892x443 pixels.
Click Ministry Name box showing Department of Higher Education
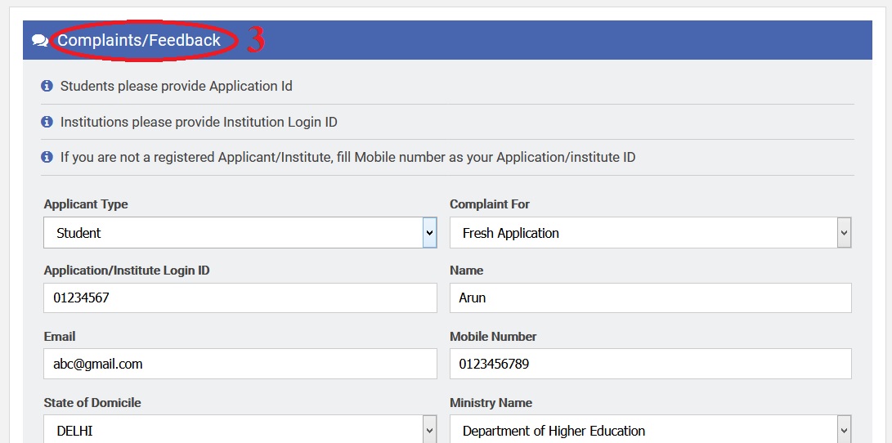(x=650, y=430)
